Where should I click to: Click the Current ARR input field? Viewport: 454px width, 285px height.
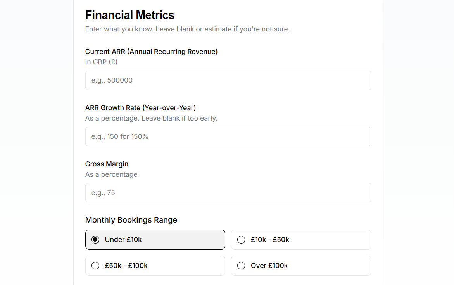(228, 80)
